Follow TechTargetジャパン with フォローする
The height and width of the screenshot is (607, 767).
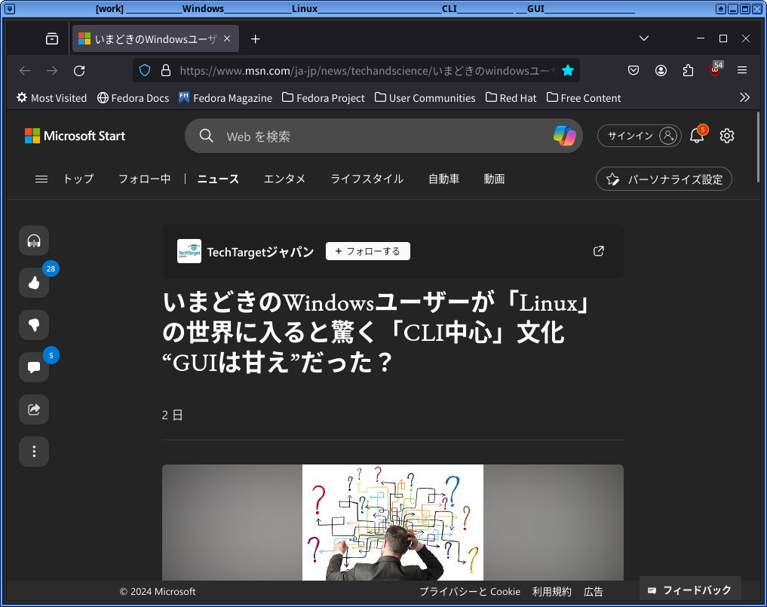pos(367,250)
